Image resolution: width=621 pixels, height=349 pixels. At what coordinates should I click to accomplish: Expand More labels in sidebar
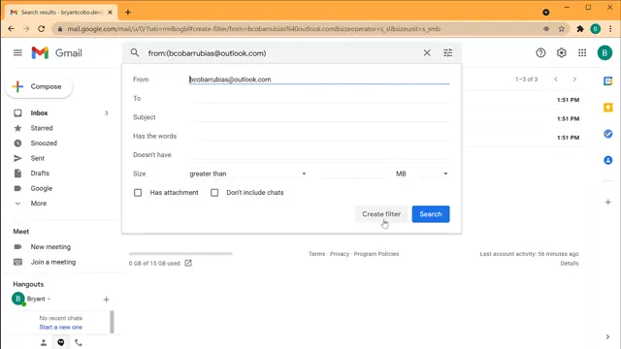(x=39, y=204)
